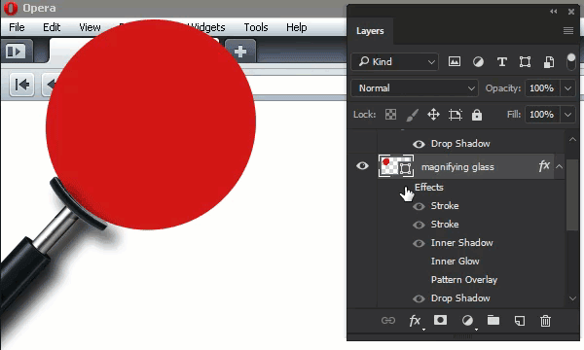This screenshot has height=350, width=584.
Task: Click the scroll down arrow in Layers
Action: click(572, 298)
